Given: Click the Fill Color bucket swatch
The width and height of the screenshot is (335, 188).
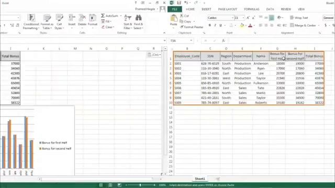Looking at the screenshot, I should [x=242, y=26].
